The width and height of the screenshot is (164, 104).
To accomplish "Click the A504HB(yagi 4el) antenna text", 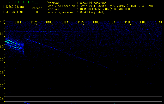I will 92,12.
